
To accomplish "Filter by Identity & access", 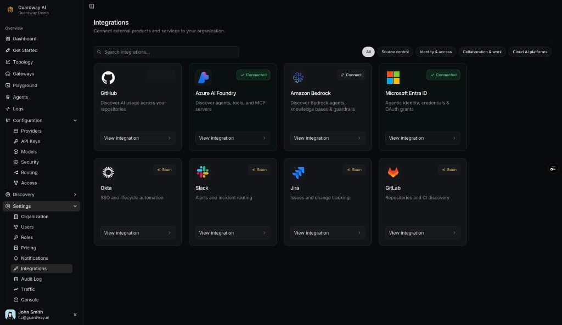I will click(x=435, y=52).
